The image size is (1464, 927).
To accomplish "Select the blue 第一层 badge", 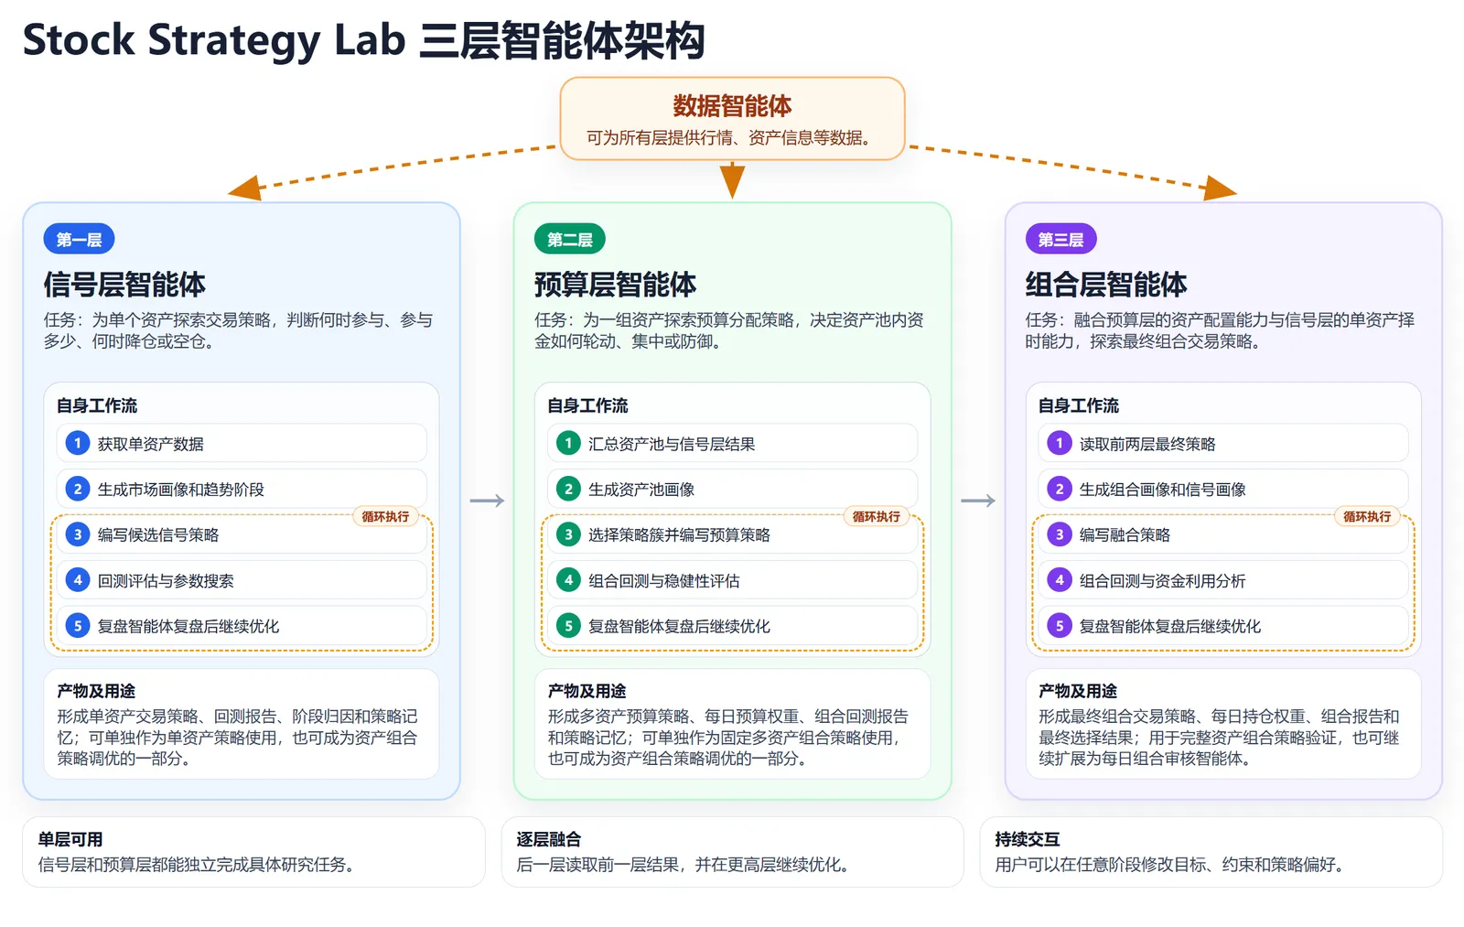I will [x=79, y=240].
